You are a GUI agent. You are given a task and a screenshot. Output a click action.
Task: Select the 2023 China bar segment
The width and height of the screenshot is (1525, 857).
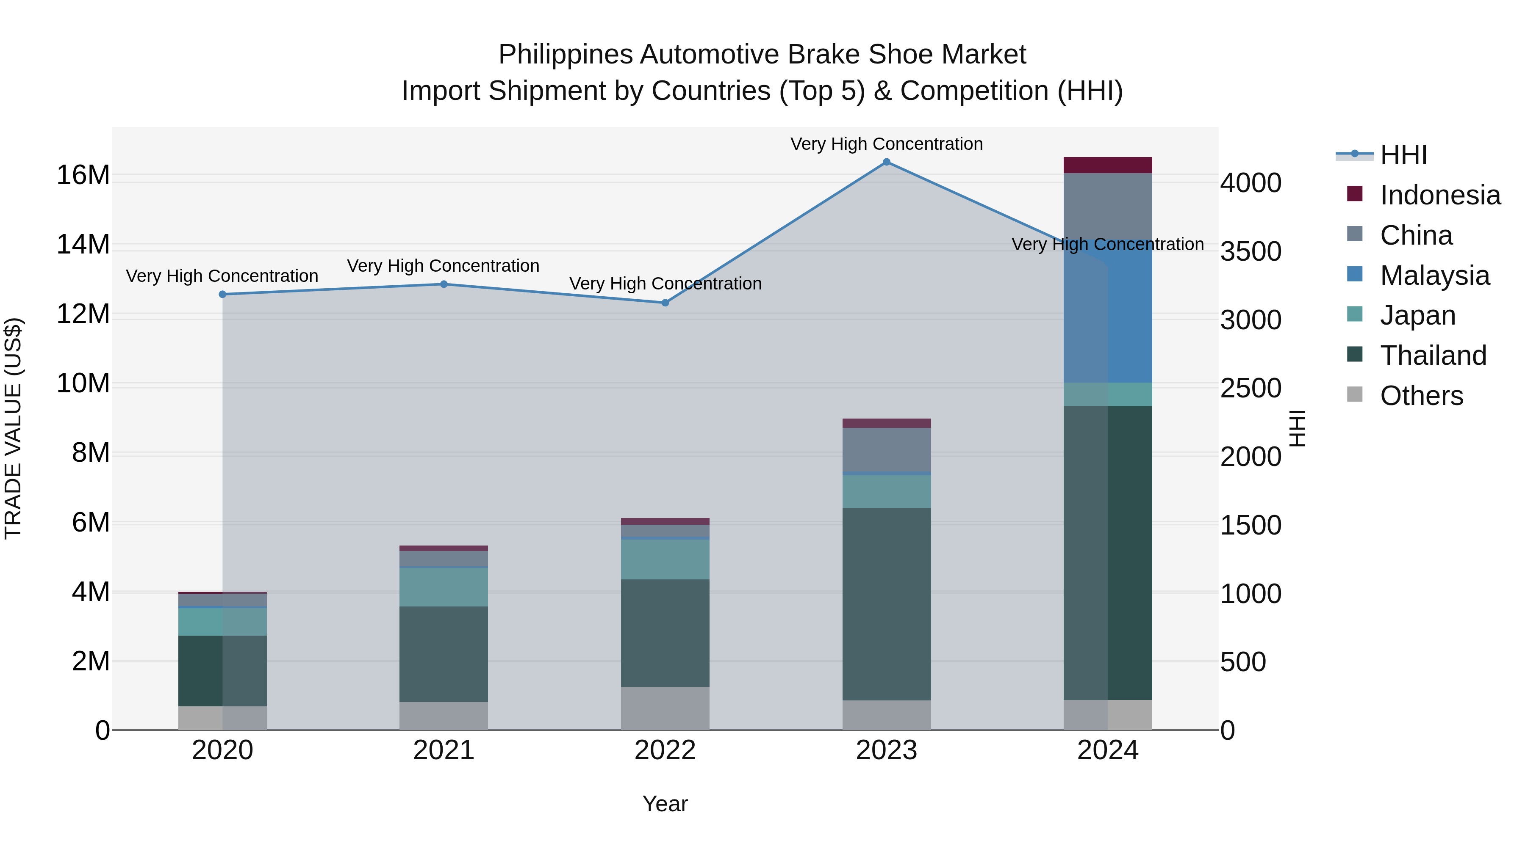tap(886, 449)
